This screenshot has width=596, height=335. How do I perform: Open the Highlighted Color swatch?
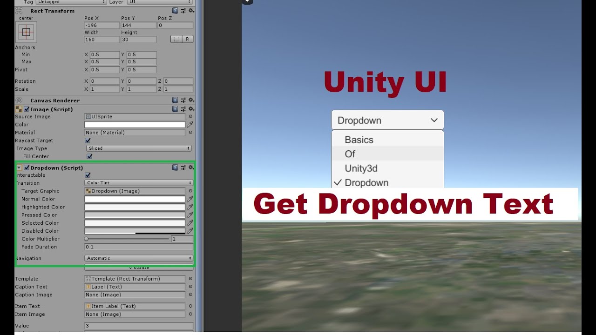tap(135, 207)
